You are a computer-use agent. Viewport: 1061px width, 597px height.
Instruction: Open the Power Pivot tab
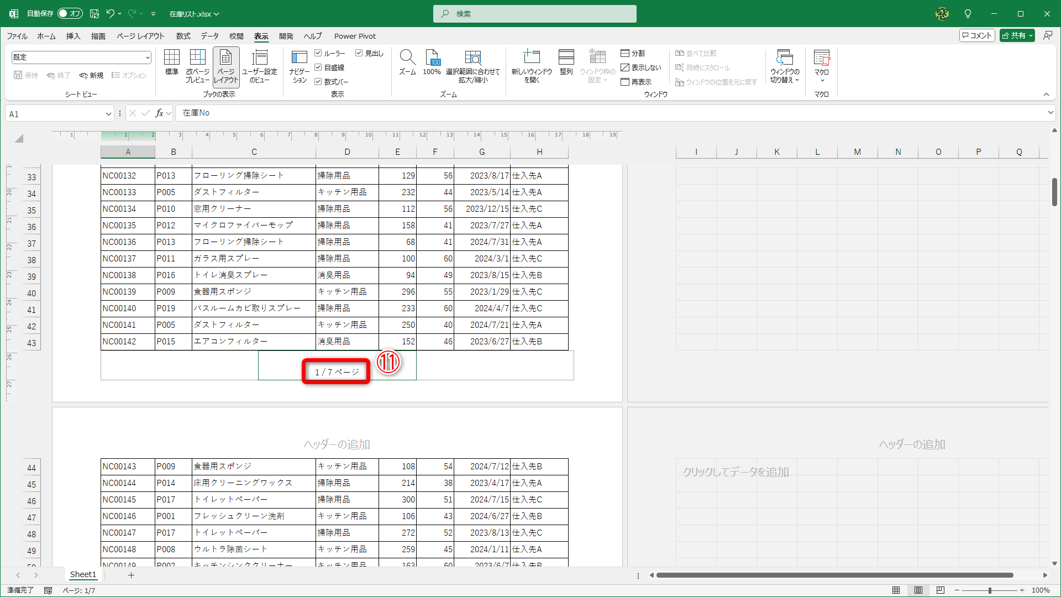click(x=355, y=36)
